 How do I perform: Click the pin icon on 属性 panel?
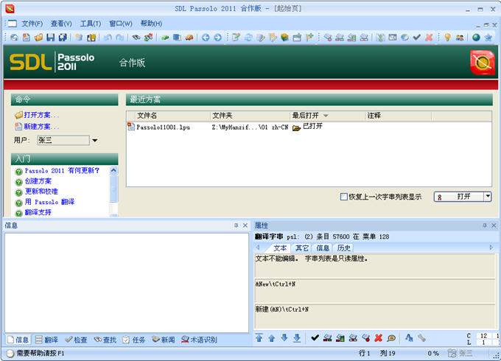[x=484, y=225]
